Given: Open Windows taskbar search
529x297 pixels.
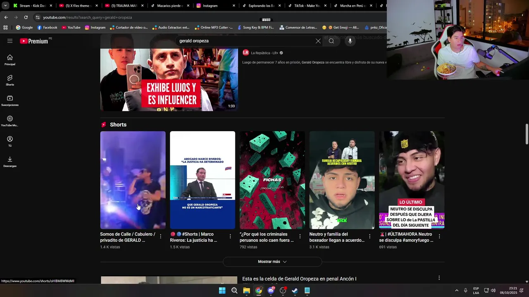Looking at the screenshot, I should [x=234, y=290].
